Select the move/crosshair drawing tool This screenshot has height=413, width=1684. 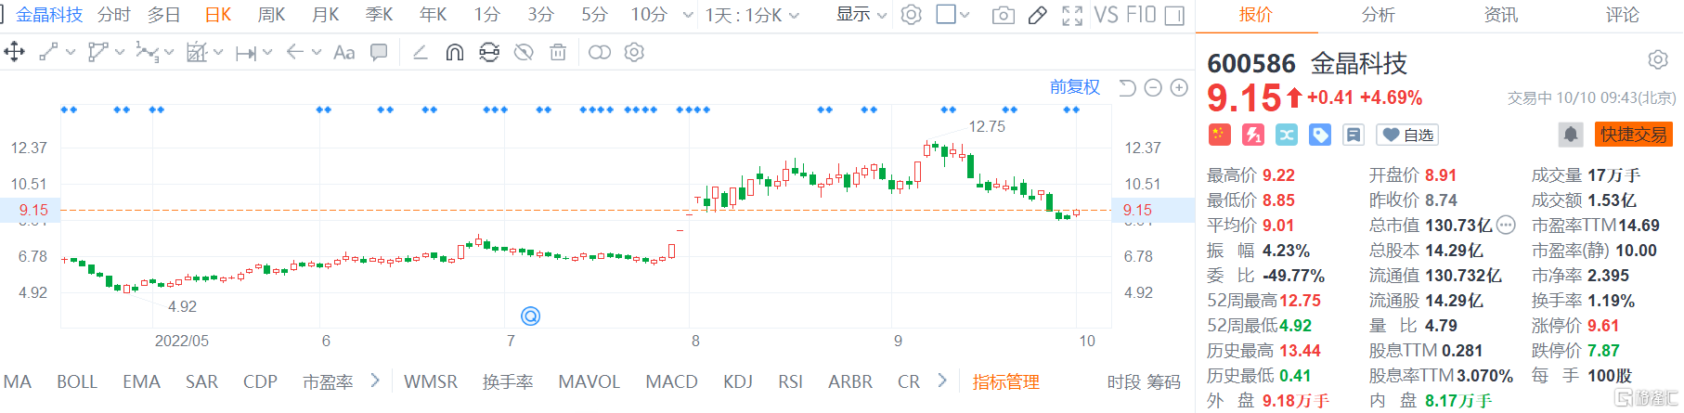[15, 52]
